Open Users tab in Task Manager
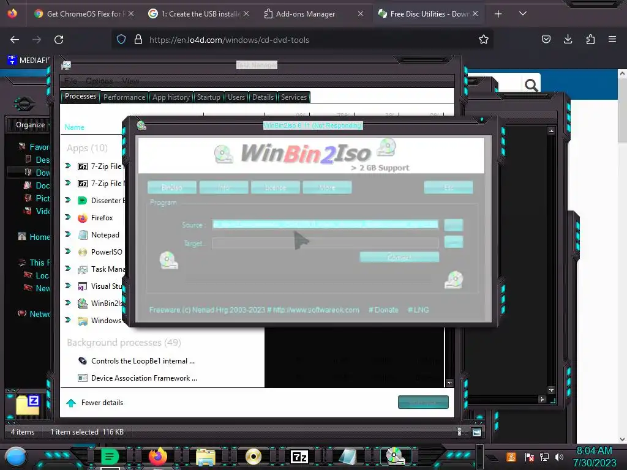This screenshot has width=627, height=470. (236, 97)
